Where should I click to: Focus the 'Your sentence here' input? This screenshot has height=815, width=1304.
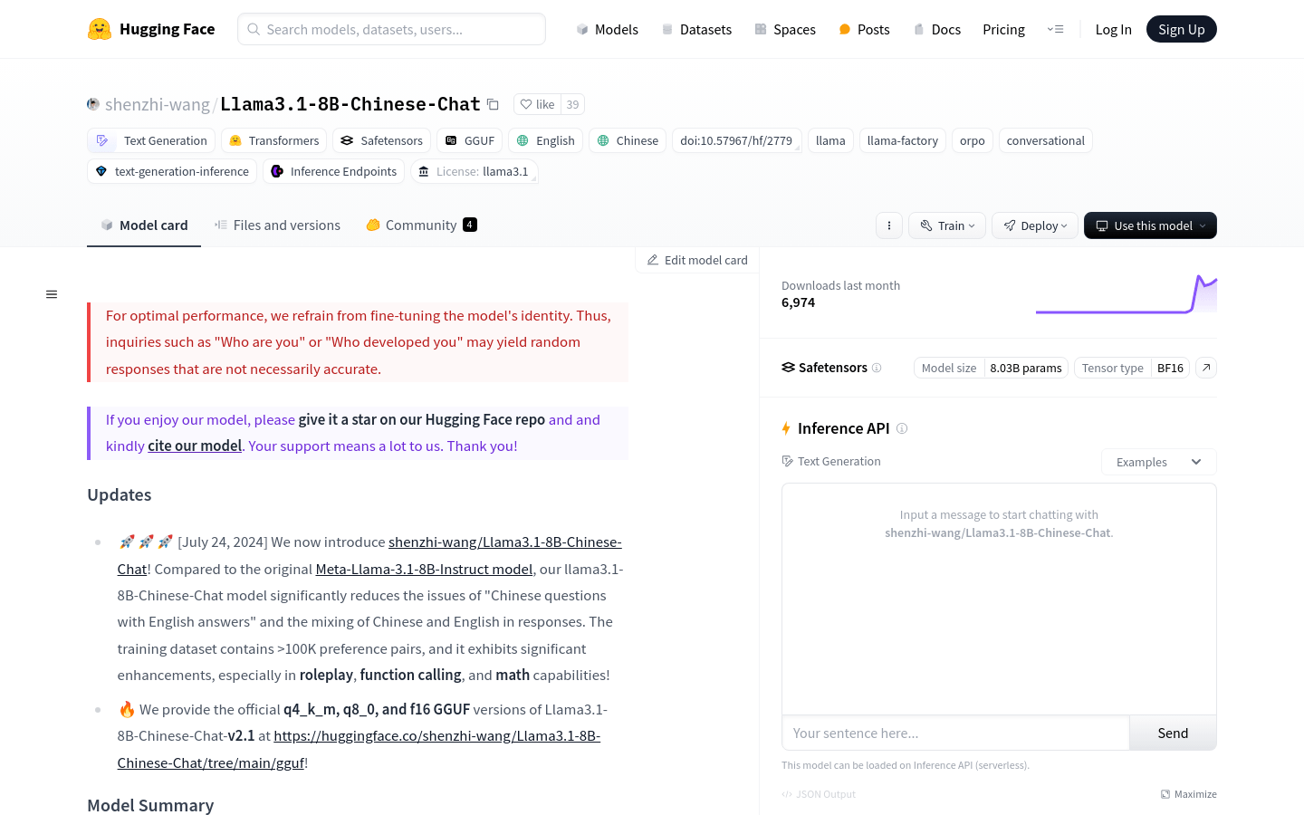click(955, 733)
